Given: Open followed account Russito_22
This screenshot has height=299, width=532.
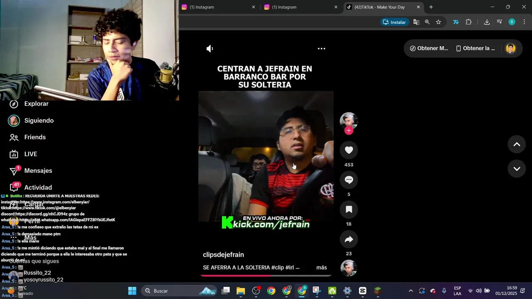Looking at the screenshot, I should tap(37, 273).
